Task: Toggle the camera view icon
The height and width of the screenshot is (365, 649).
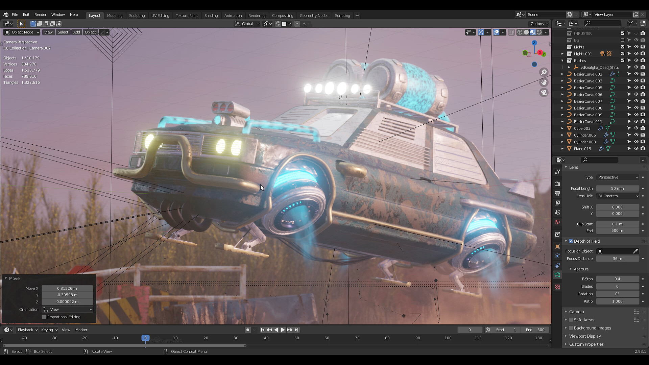Action: coord(544,93)
